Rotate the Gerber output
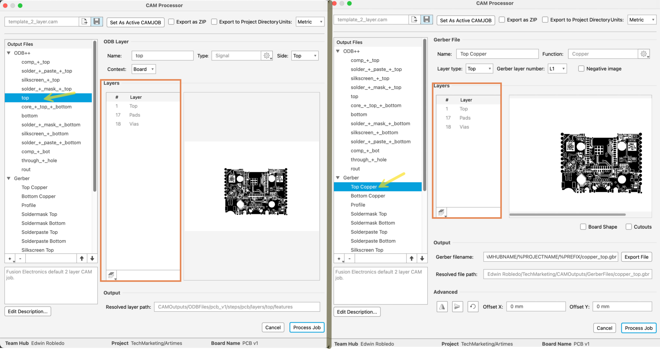 click(x=473, y=306)
